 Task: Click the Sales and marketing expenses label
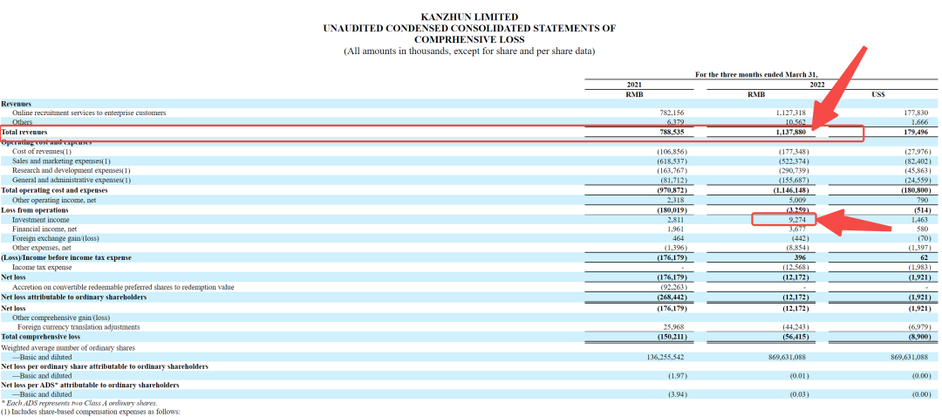click(x=61, y=161)
